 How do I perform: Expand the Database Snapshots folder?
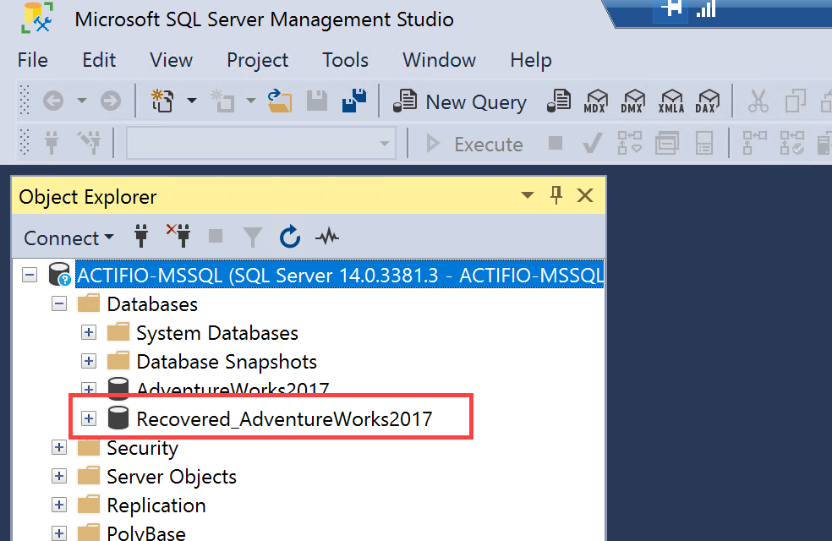(89, 361)
